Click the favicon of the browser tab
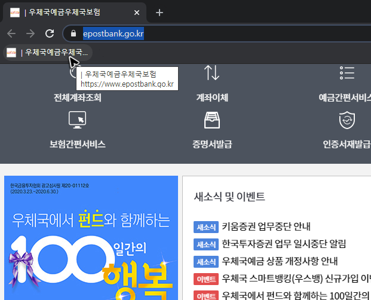Image resolution: width=371 pixels, height=300 pixels. (x=15, y=13)
